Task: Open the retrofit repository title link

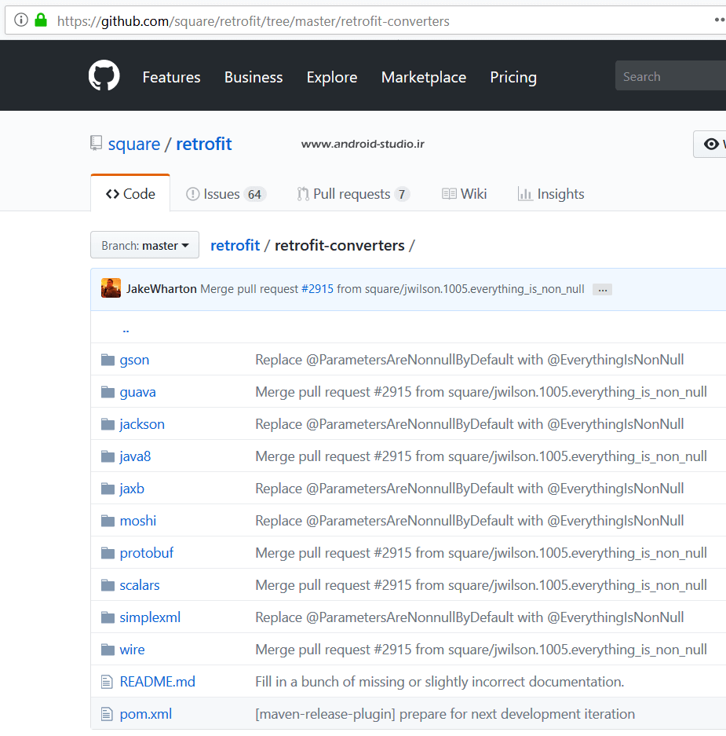Action: [203, 144]
